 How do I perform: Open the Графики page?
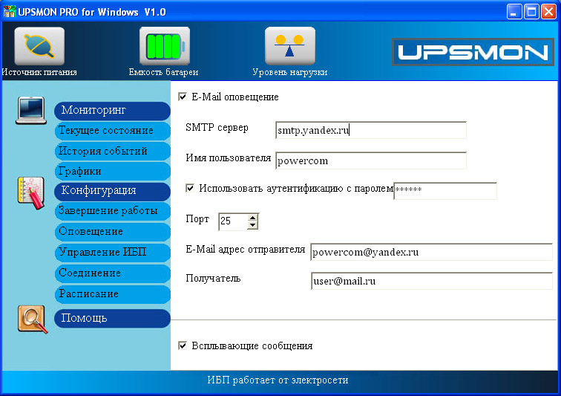click(112, 172)
